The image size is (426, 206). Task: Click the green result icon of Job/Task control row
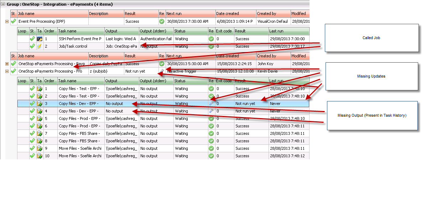[x=211, y=46]
